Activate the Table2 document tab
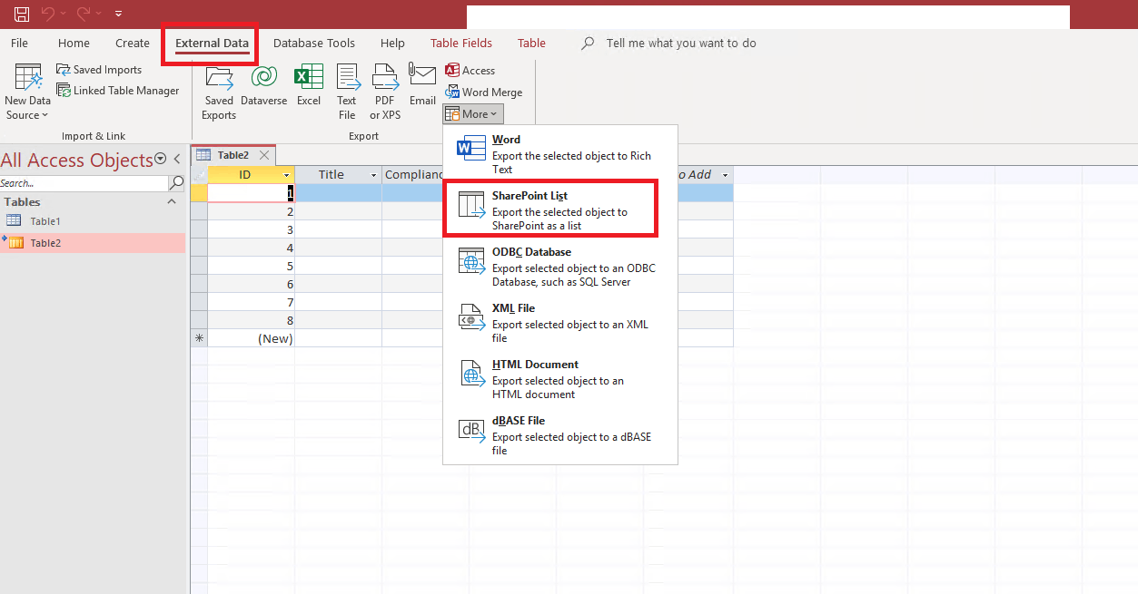 233,155
